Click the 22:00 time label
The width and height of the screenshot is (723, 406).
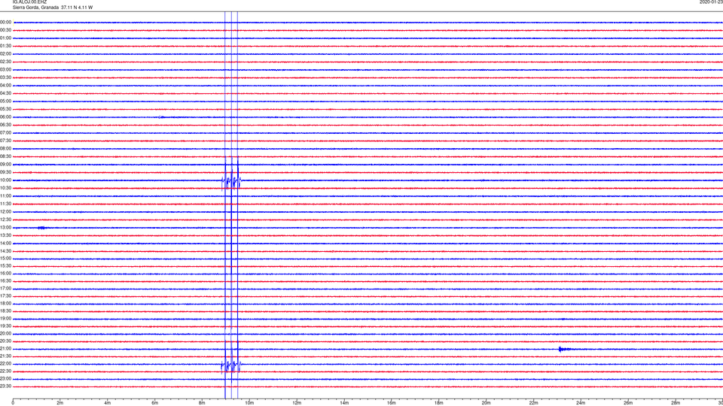coord(5,364)
